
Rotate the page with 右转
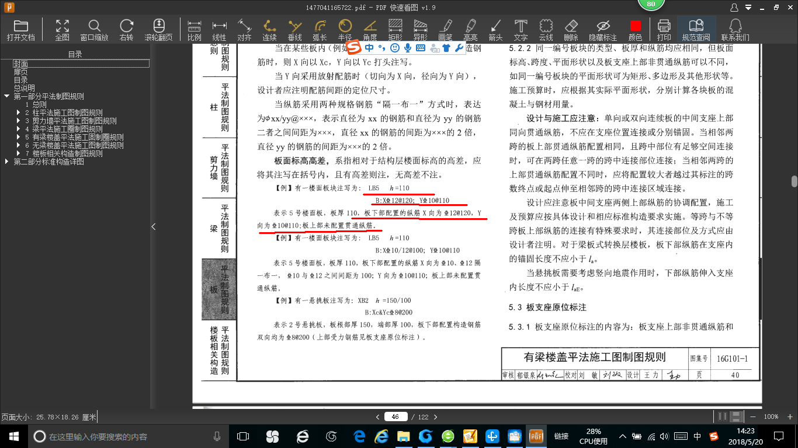click(x=127, y=30)
